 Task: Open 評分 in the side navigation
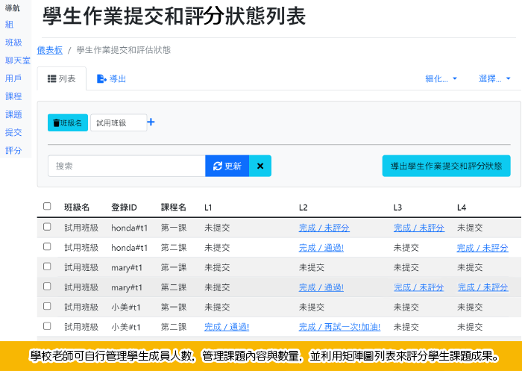point(13,151)
